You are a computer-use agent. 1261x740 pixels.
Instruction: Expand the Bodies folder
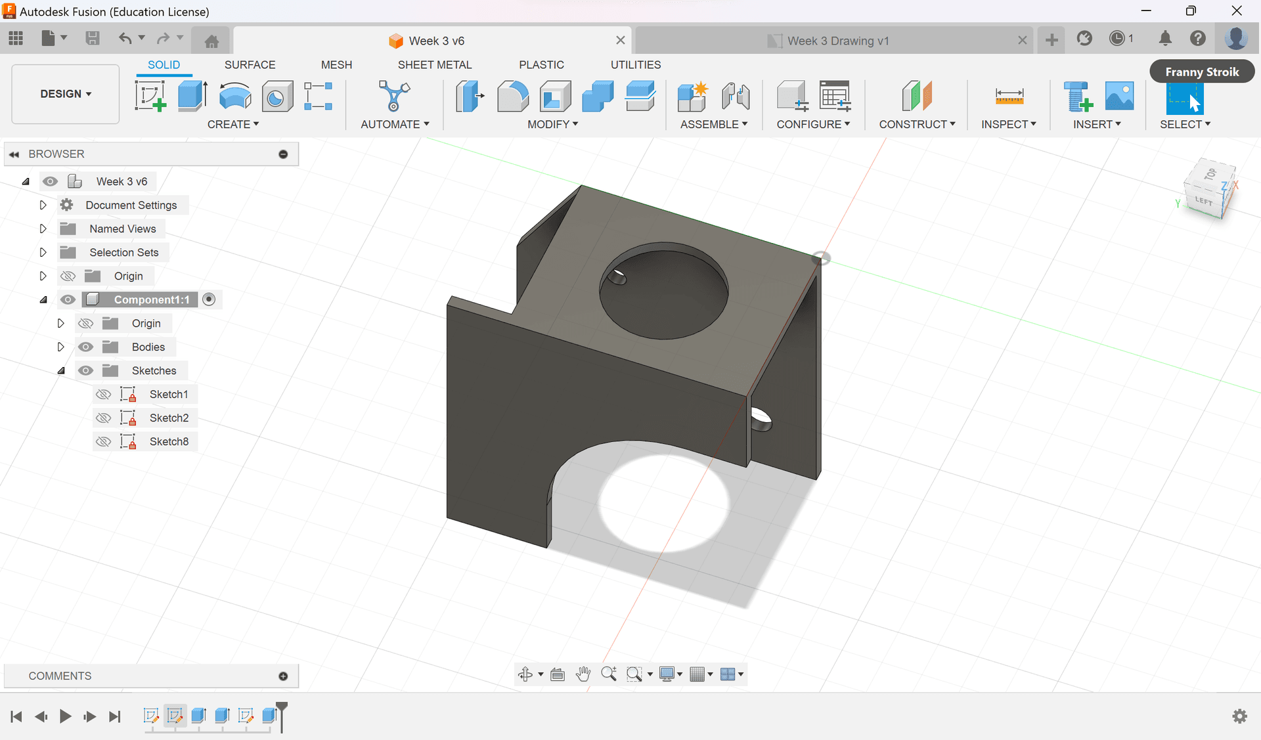tap(60, 347)
